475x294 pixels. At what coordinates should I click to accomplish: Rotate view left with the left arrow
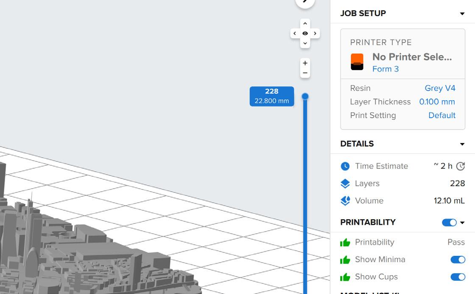295,34
